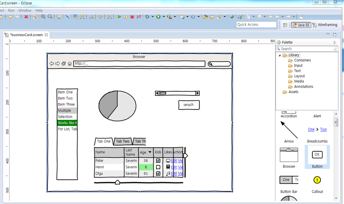Click the green Resume debug icon

tap(119, 17)
